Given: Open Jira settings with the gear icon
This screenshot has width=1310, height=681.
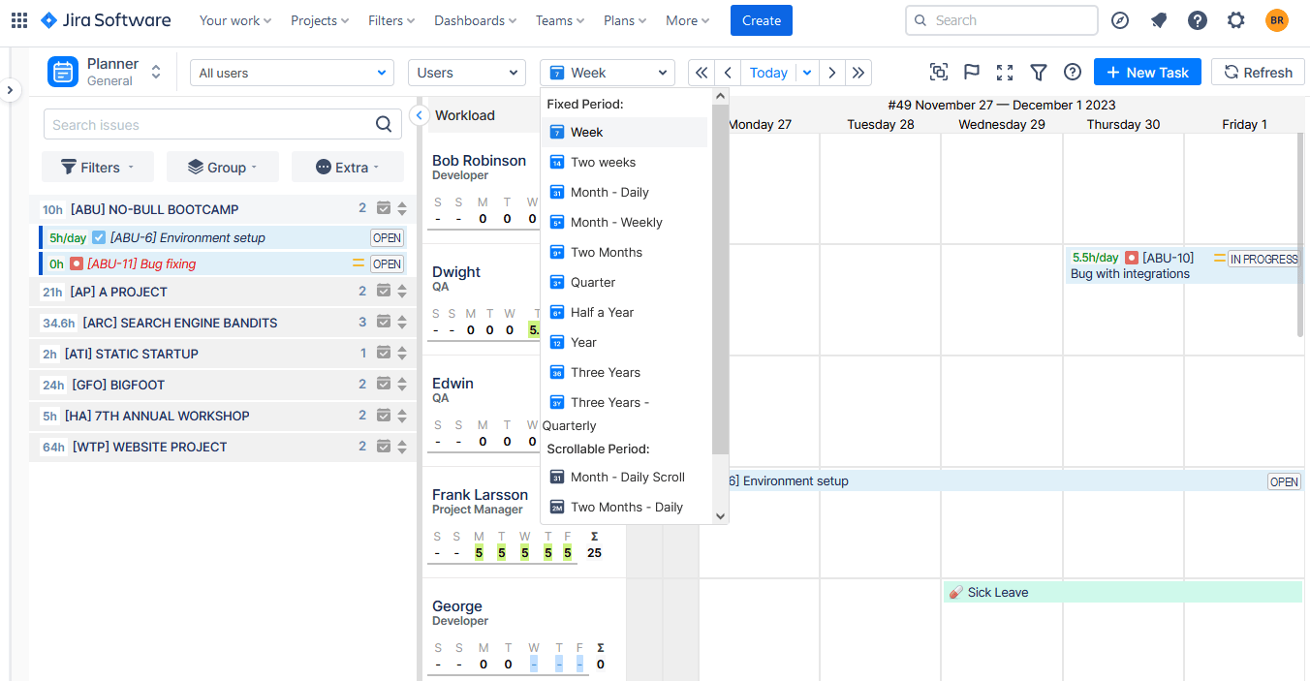Looking at the screenshot, I should click(x=1236, y=19).
